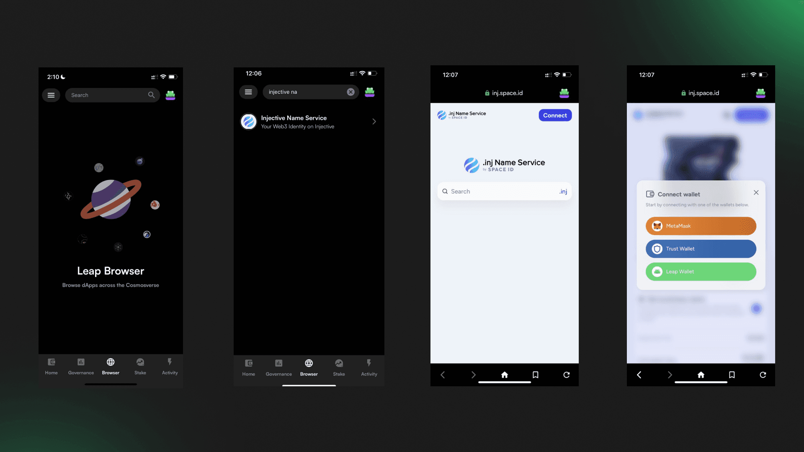This screenshot has width=804, height=452.
Task: Open Injective Name Service result
Action: click(x=309, y=122)
